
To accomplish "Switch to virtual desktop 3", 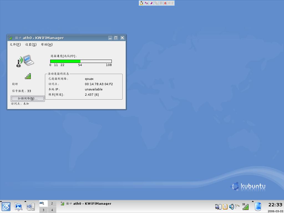I will coord(44,210).
